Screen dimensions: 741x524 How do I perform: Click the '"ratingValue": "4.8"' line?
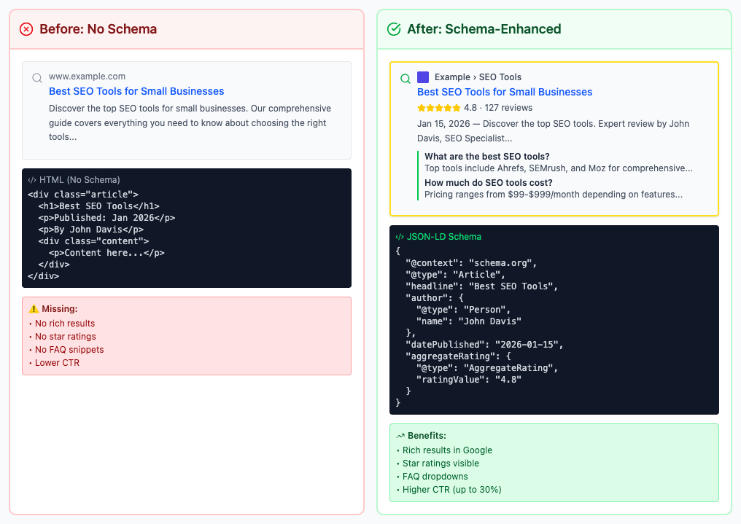tap(469, 380)
